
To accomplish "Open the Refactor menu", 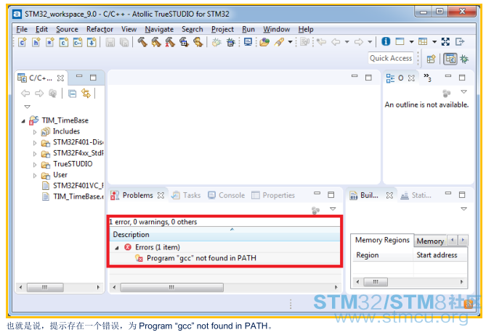I will 100,30.
